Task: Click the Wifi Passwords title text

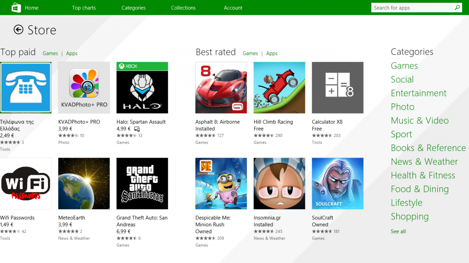Action: click(x=17, y=218)
